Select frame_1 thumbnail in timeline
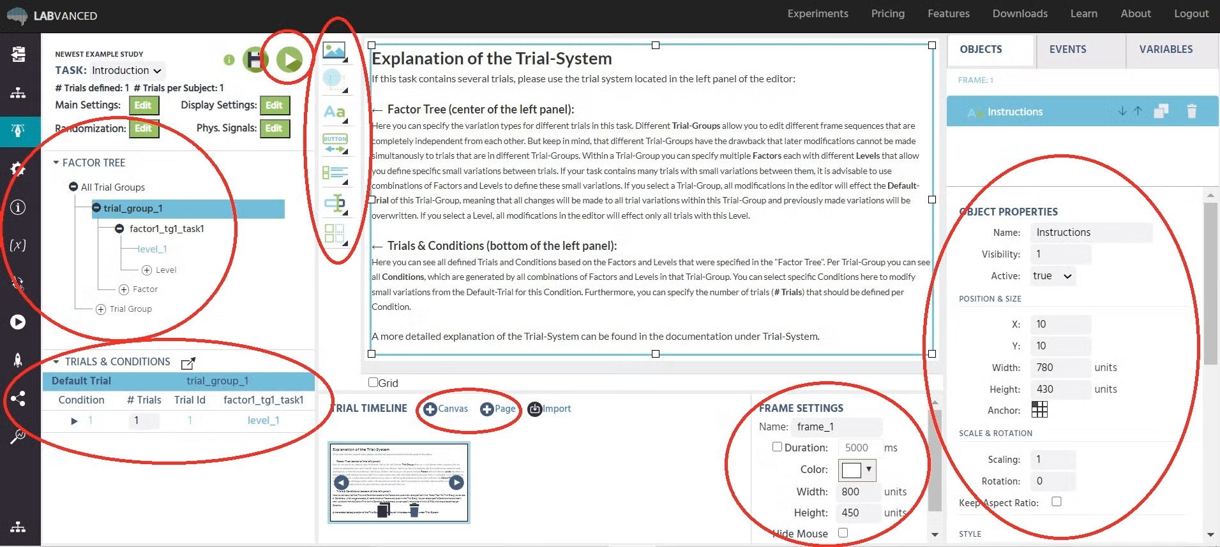 click(399, 483)
